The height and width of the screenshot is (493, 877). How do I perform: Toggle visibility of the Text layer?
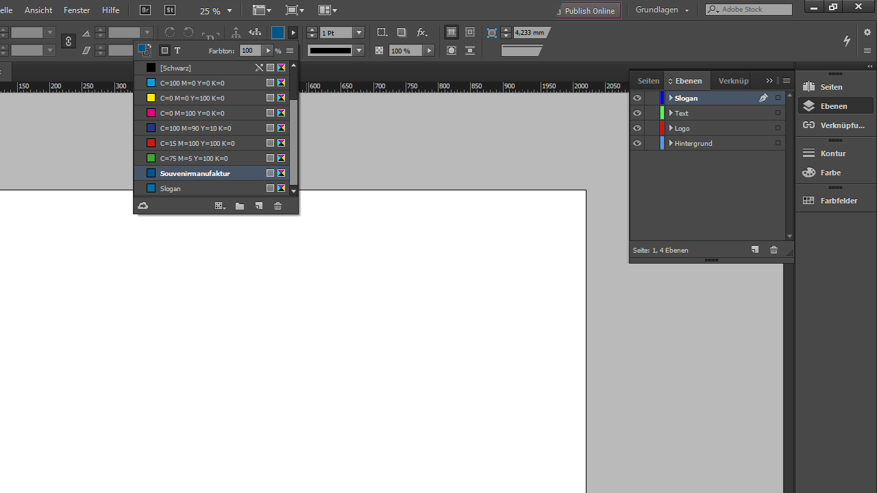(x=637, y=113)
